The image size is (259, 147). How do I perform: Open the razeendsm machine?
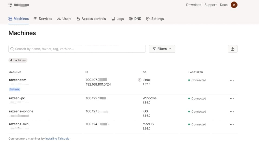coord(17,80)
